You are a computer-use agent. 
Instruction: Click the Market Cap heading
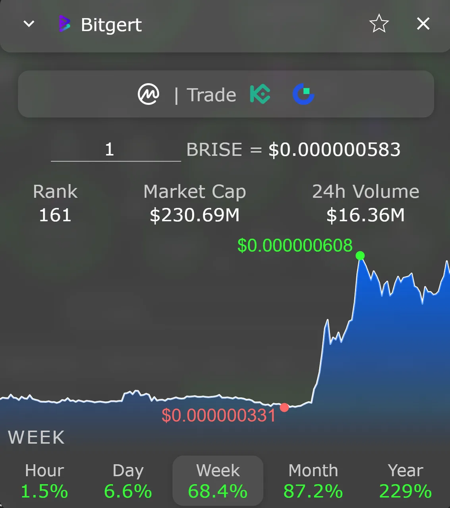point(195,192)
